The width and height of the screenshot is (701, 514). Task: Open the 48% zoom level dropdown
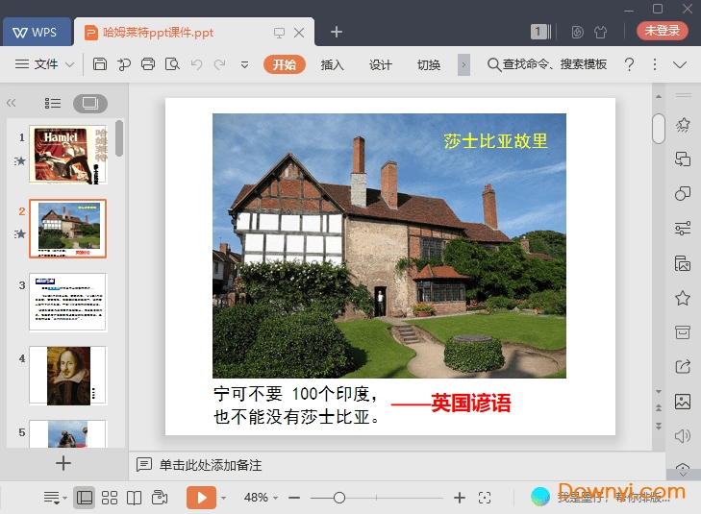(262, 498)
